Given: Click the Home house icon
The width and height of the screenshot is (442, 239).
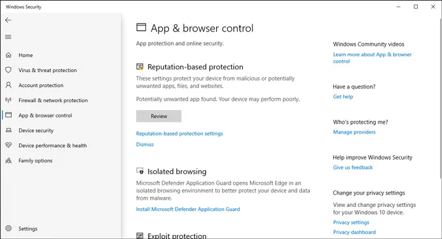Looking at the screenshot, I should tap(9, 55).
